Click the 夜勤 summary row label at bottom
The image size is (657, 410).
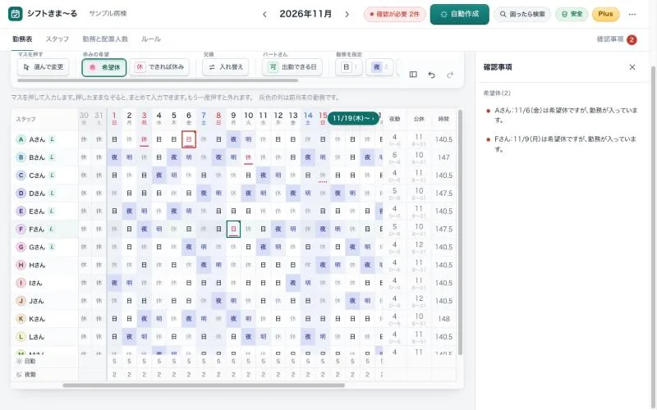click(x=26, y=375)
